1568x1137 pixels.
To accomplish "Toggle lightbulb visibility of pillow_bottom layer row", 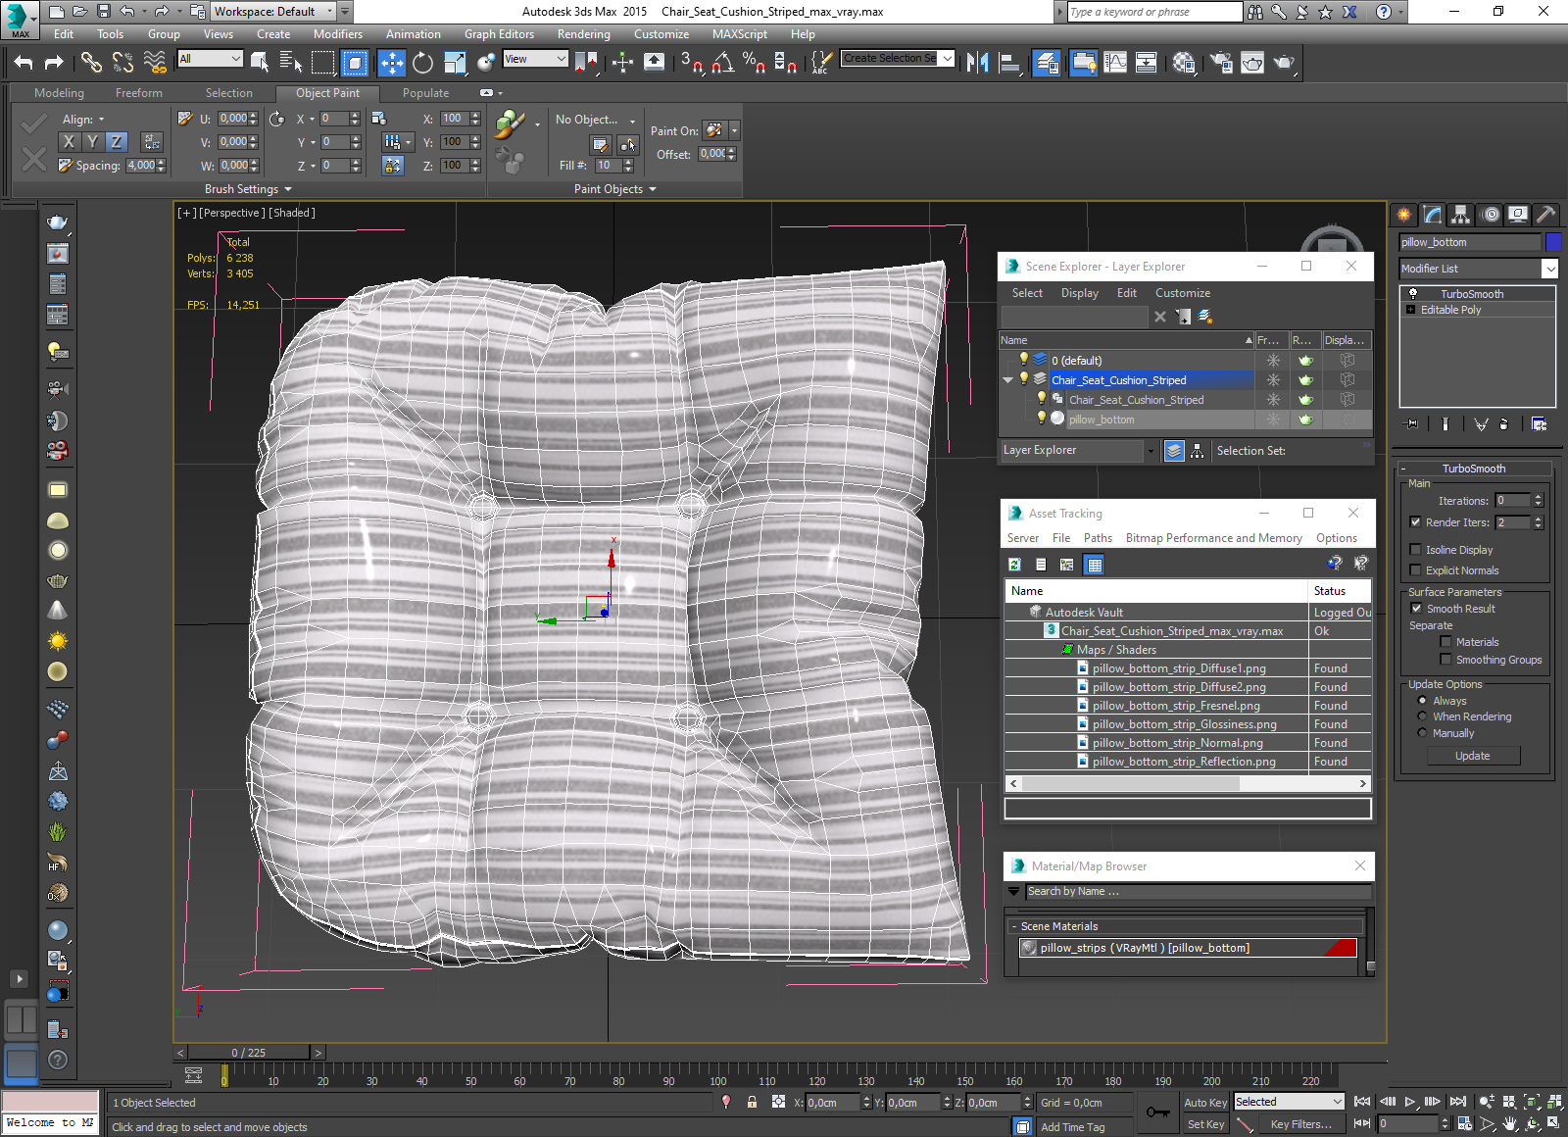I will click(1042, 419).
